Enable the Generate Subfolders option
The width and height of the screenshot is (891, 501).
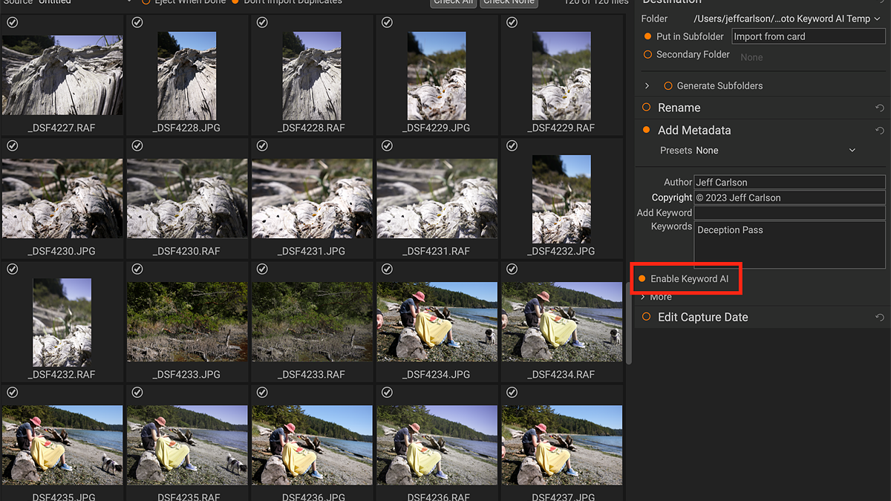[x=668, y=86]
